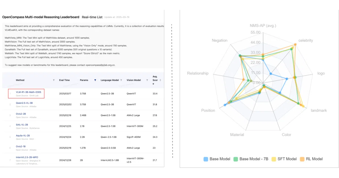The image size is (339, 178).
Task: Select the Real-time List tab
Action: coord(92,17)
